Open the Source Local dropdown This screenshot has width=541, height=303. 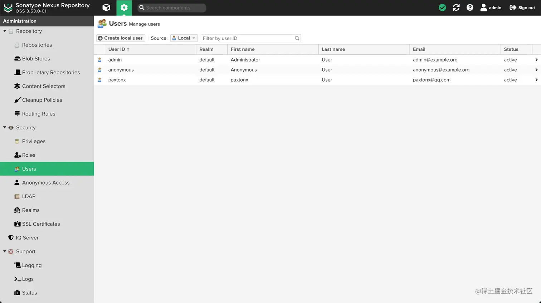184,38
